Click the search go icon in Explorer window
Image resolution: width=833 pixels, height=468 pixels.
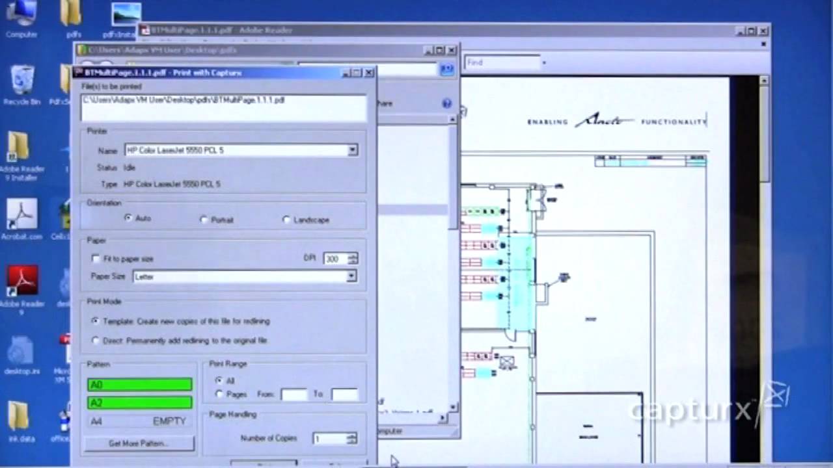(446, 69)
